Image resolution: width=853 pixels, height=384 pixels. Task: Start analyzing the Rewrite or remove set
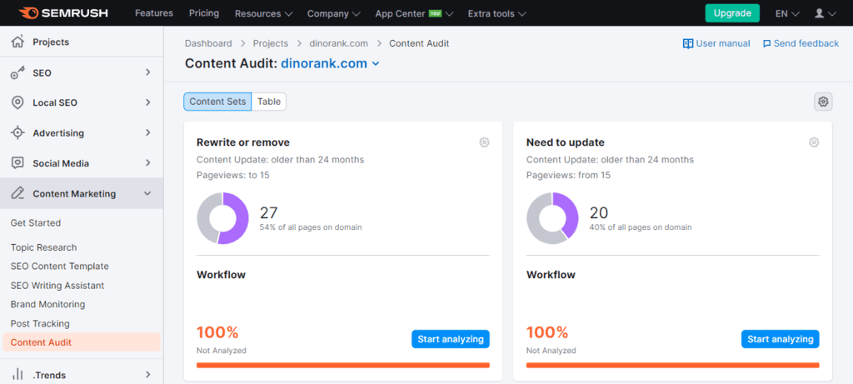pos(451,339)
